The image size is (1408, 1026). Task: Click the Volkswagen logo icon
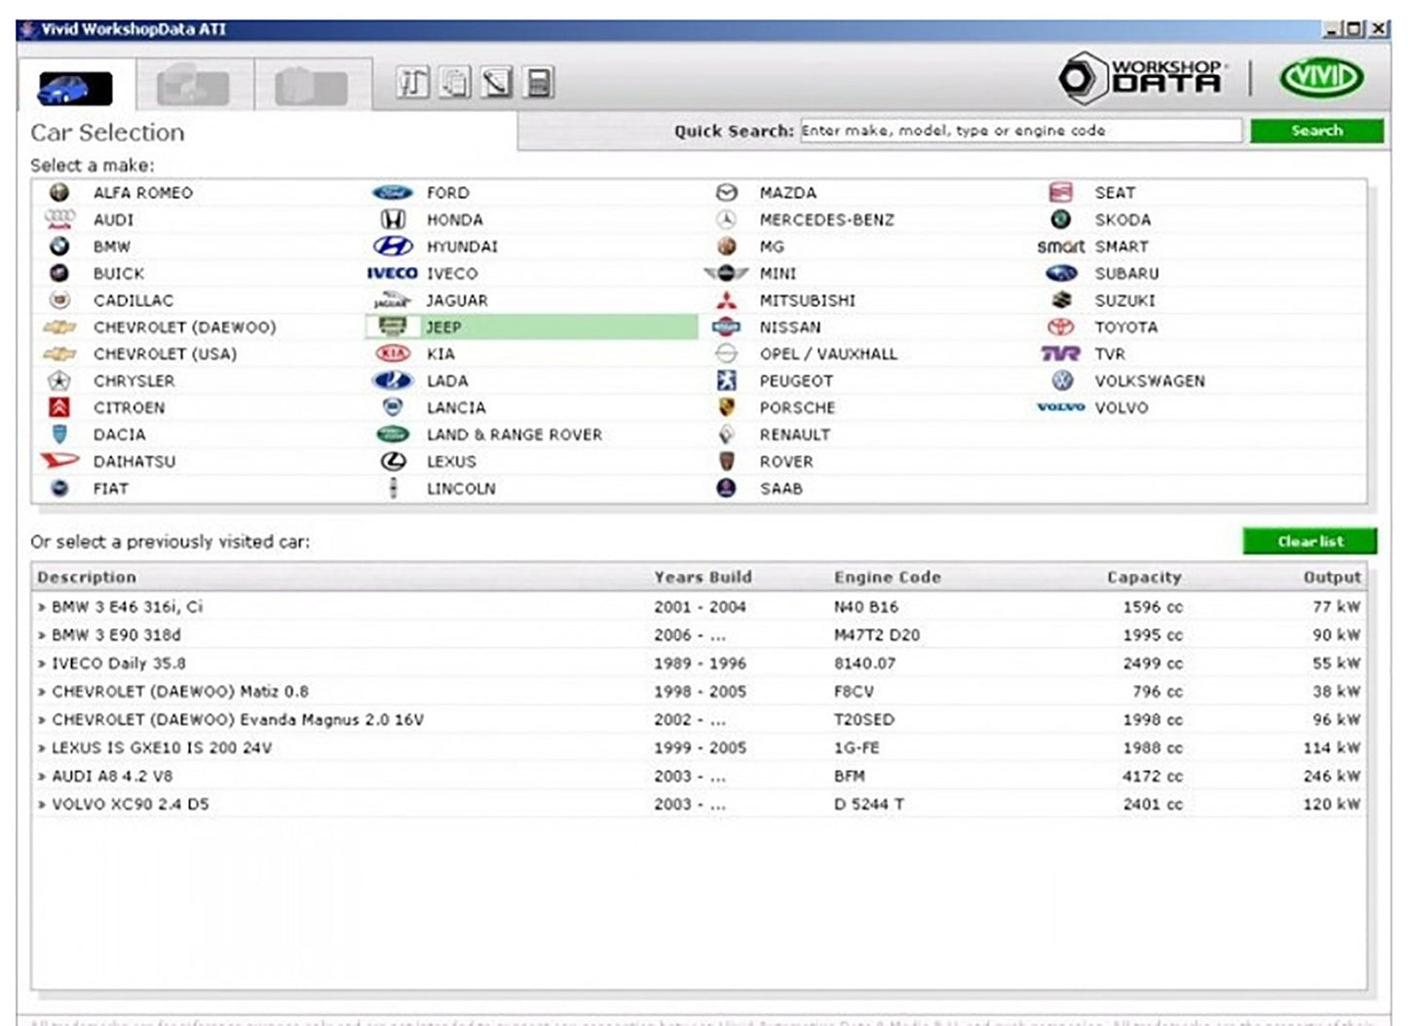click(1062, 381)
